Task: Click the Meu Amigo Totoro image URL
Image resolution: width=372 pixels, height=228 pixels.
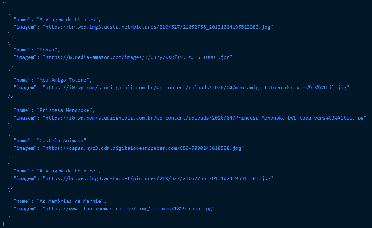Action: click(195, 88)
